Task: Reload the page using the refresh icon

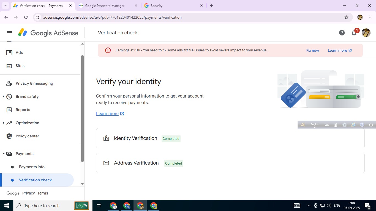Action: (26, 17)
